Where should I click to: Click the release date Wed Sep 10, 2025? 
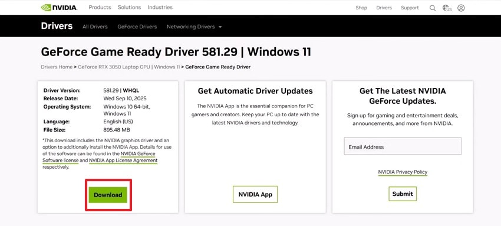(x=125, y=99)
